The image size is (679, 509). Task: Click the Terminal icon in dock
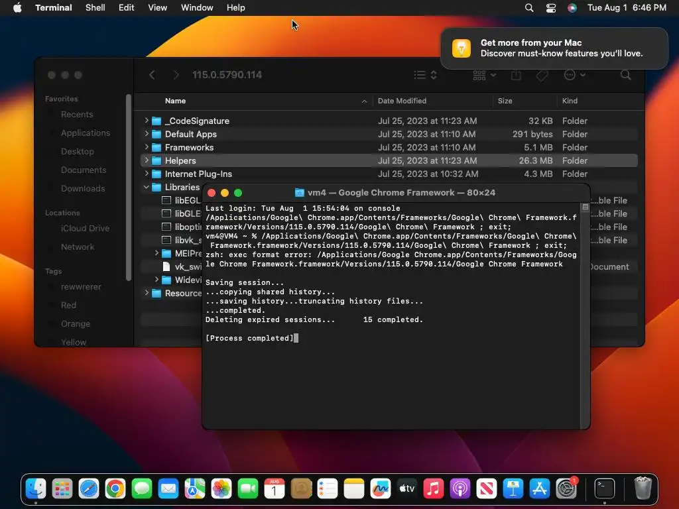[x=604, y=488]
